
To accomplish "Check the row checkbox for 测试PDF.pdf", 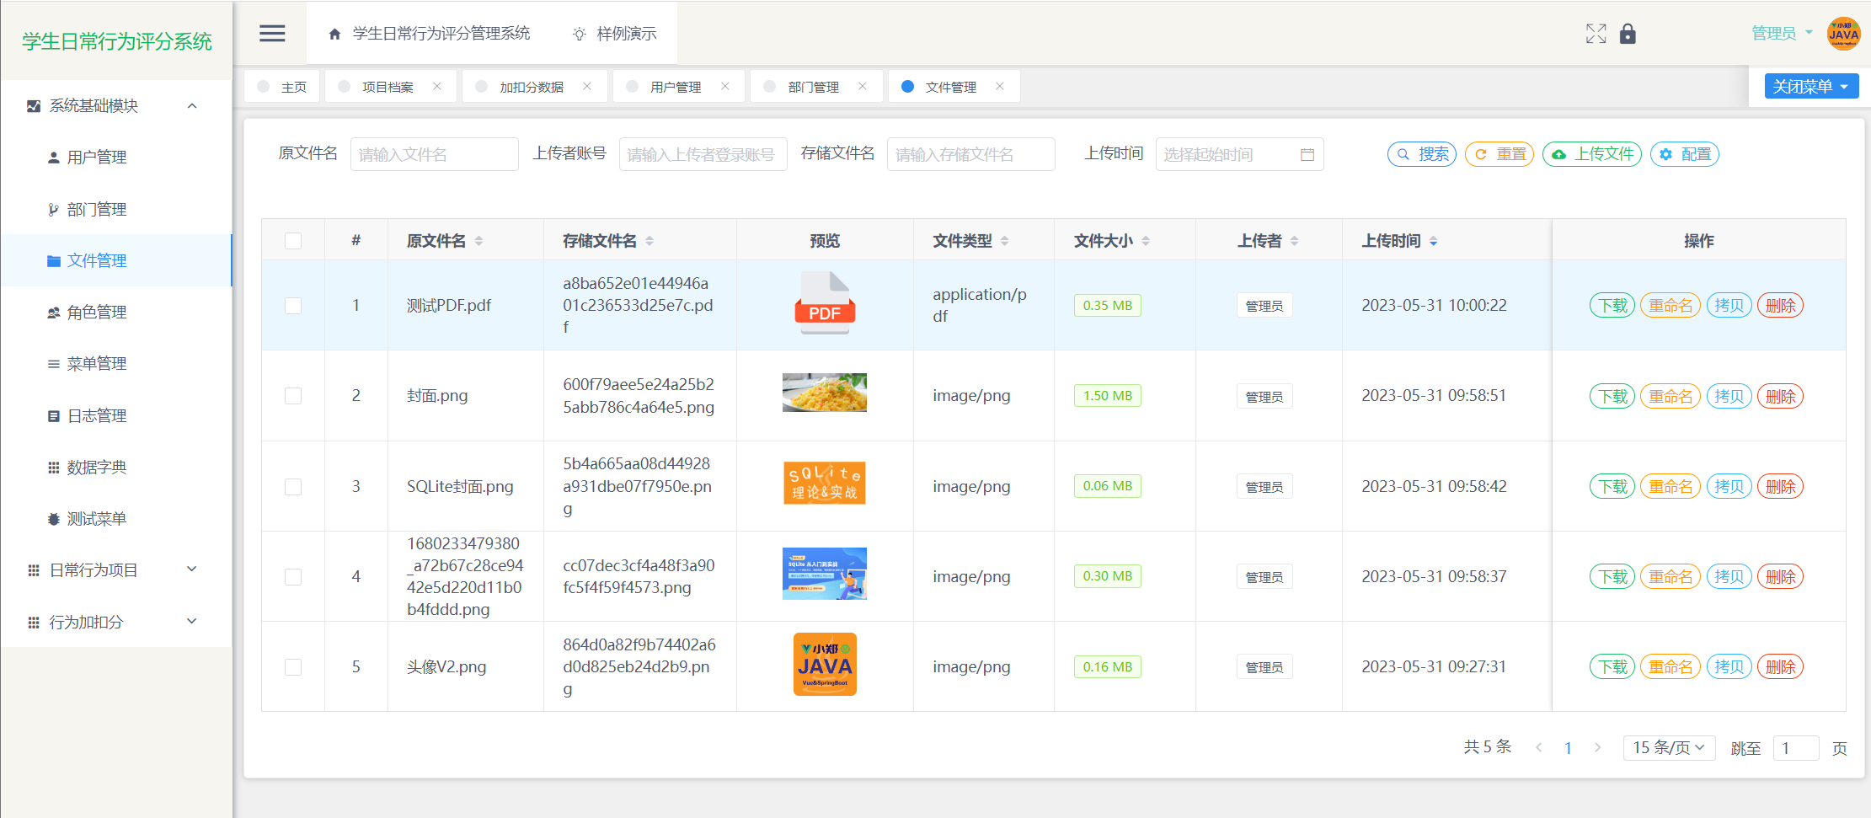I will click(x=293, y=305).
